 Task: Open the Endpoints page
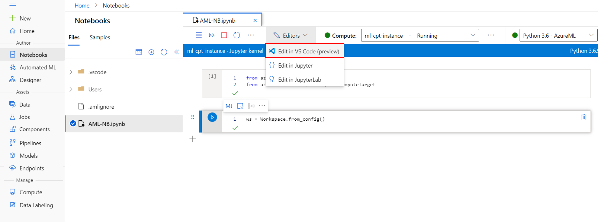click(27, 168)
